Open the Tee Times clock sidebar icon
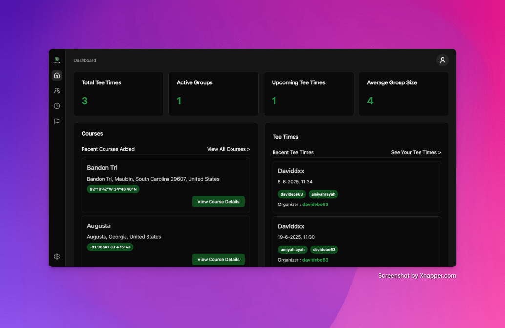The image size is (505, 328). click(57, 106)
